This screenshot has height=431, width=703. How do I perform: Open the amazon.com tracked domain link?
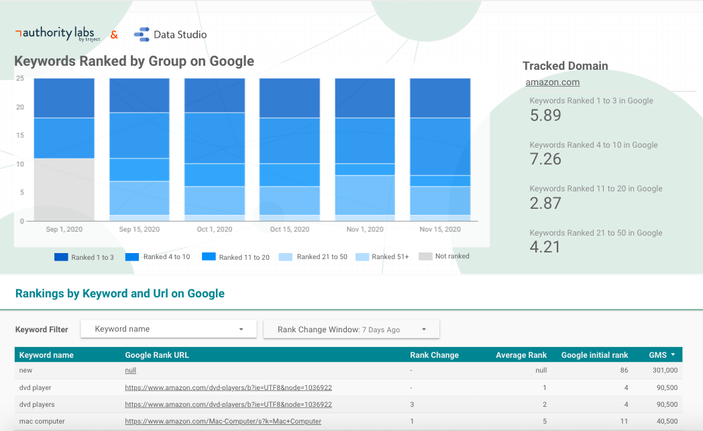[x=552, y=82]
